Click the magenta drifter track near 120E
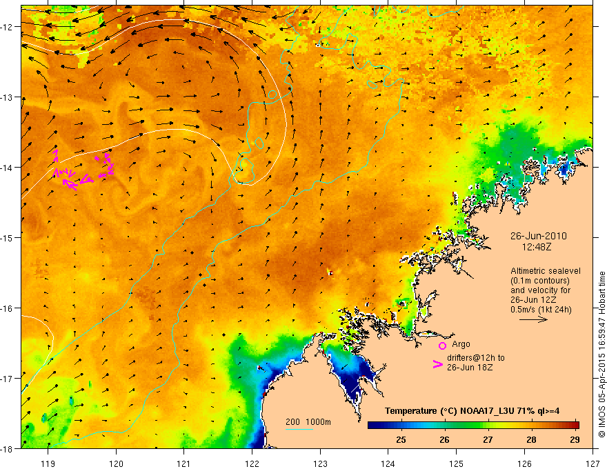The image size is (607, 469). [106, 166]
